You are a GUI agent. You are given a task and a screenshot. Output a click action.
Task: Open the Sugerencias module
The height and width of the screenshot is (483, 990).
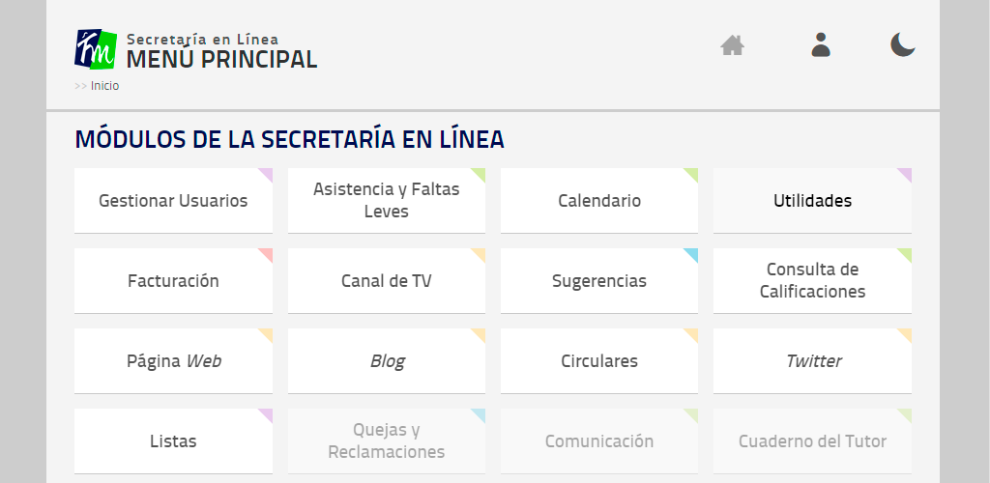pos(598,281)
